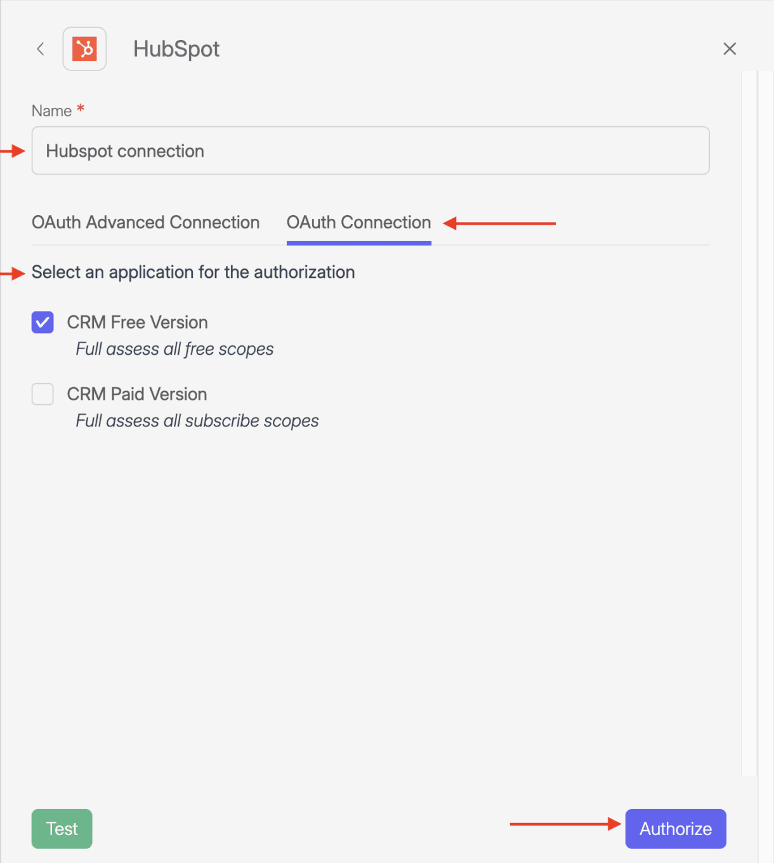The width and height of the screenshot is (774, 863).
Task: Click the Authorize button
Action: pos(676,829)
